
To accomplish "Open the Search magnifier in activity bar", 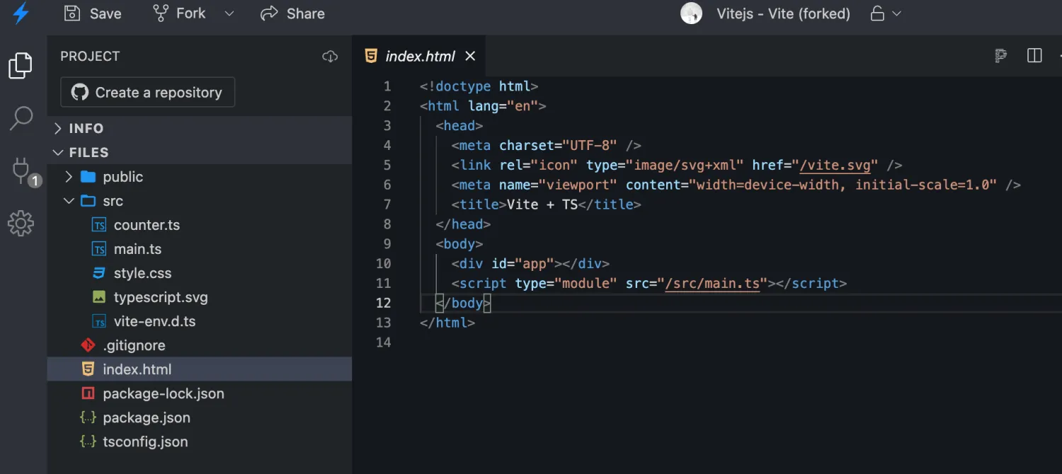I will click(21, 118).
